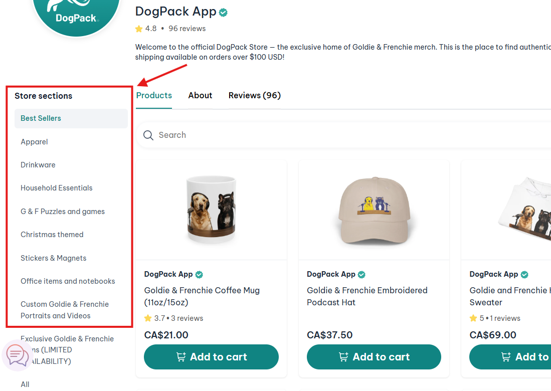The width and height of the screenshot is (551, 391).
Task: Go to Drinkware section
Action: click(38, 165)
